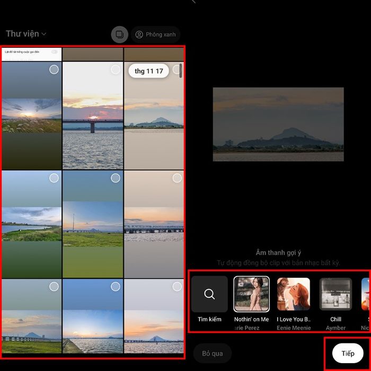Select the stone embankment by water photo
The width and height of the screenshot is (371, 371).
click(116, 287)
